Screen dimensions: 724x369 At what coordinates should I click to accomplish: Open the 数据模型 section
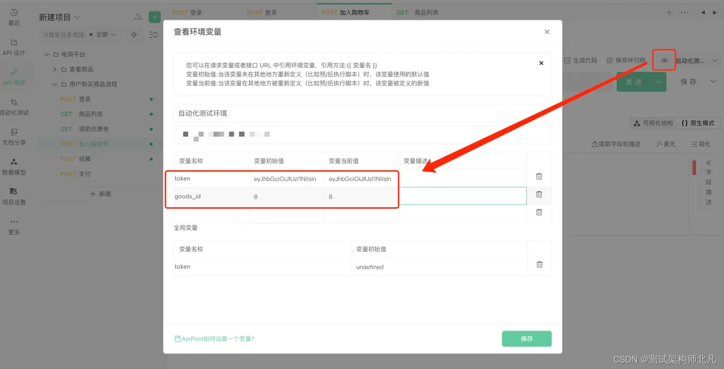point(14,167)
